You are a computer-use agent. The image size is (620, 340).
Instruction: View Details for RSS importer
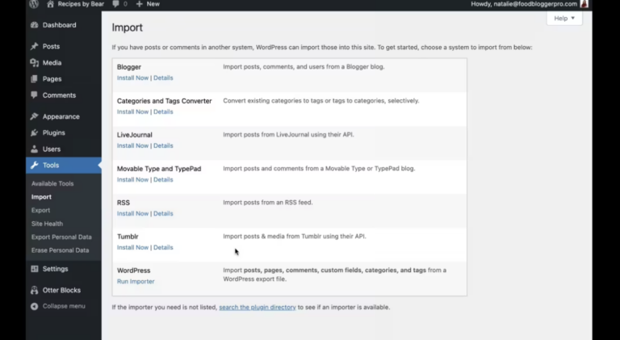(x=163, y=213)
